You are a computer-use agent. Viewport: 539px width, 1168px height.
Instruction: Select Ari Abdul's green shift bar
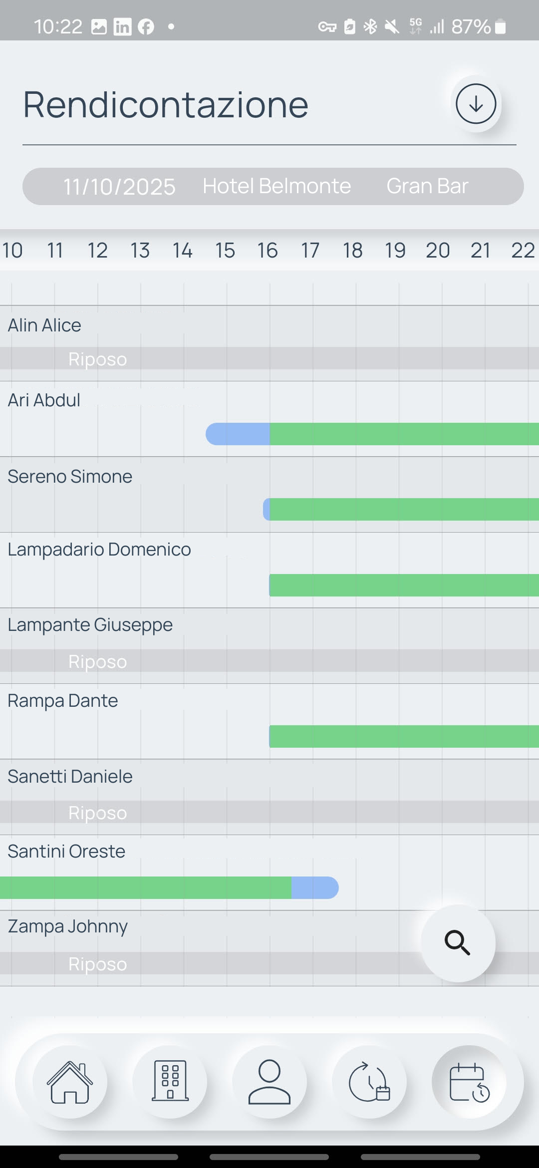tap(404, 434)
